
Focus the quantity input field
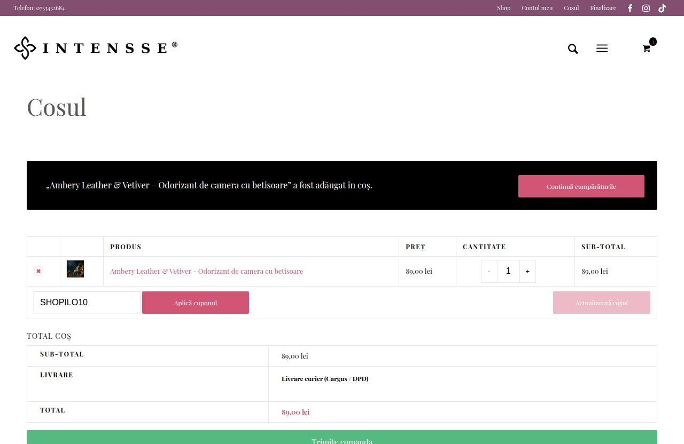[x=508, y=271]
